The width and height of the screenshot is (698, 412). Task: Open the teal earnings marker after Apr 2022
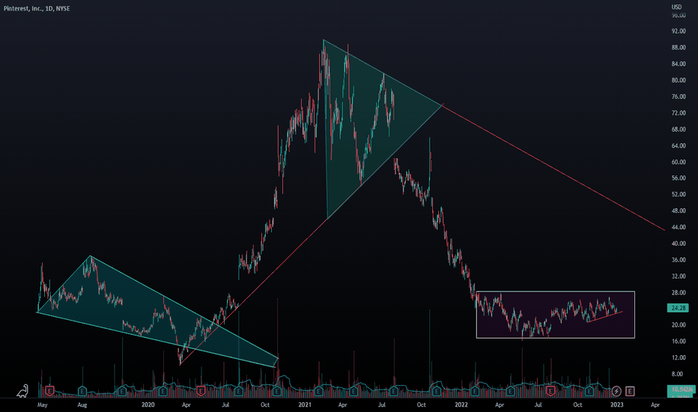click(x=510, y=391)
